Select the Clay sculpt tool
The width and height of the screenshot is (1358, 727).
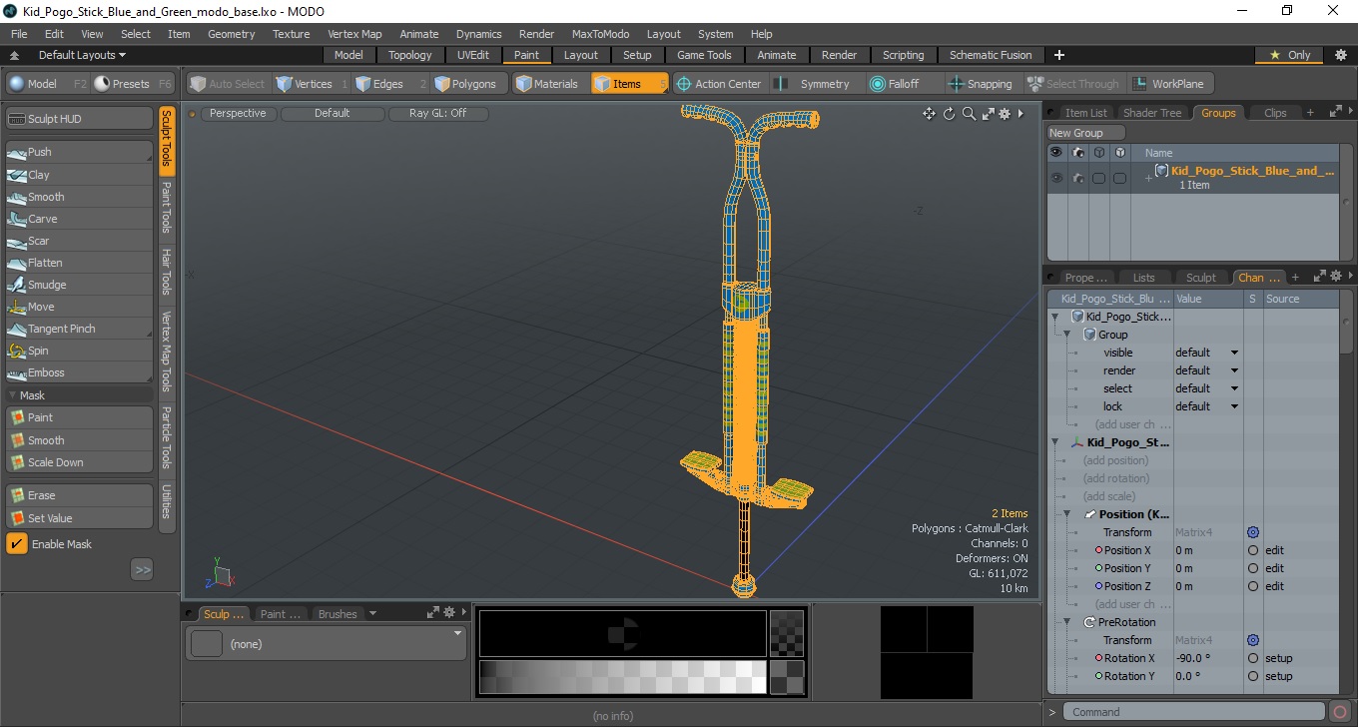click(x=80, y=175)
